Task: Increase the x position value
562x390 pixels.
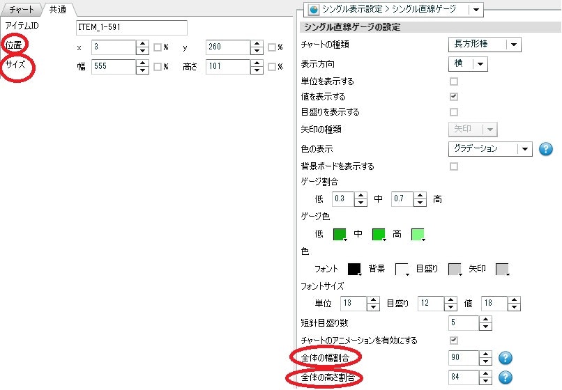Action: pyautogui.click(x=143, y=44)
